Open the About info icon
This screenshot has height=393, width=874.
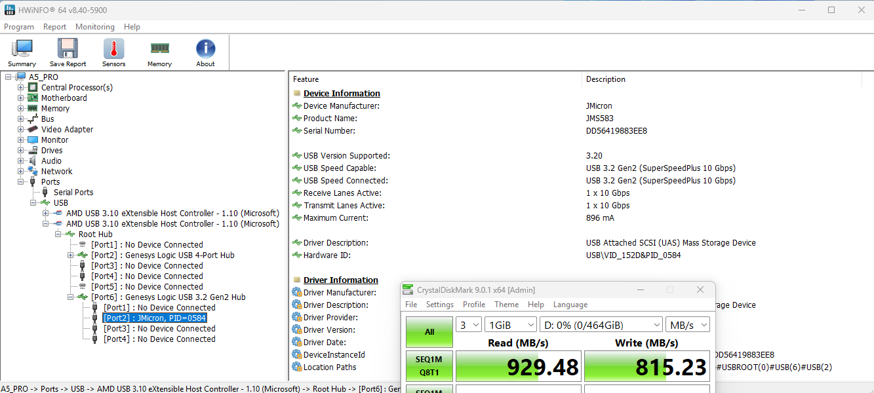pos(205,52)
